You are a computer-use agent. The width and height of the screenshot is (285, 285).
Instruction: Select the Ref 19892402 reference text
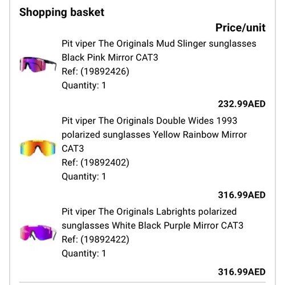pyautogui.click(x=95, y=162)
